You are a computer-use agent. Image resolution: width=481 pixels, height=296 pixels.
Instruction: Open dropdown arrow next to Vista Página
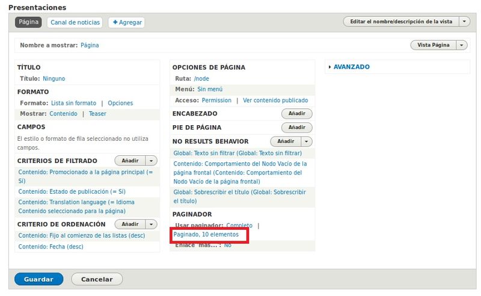462,45
